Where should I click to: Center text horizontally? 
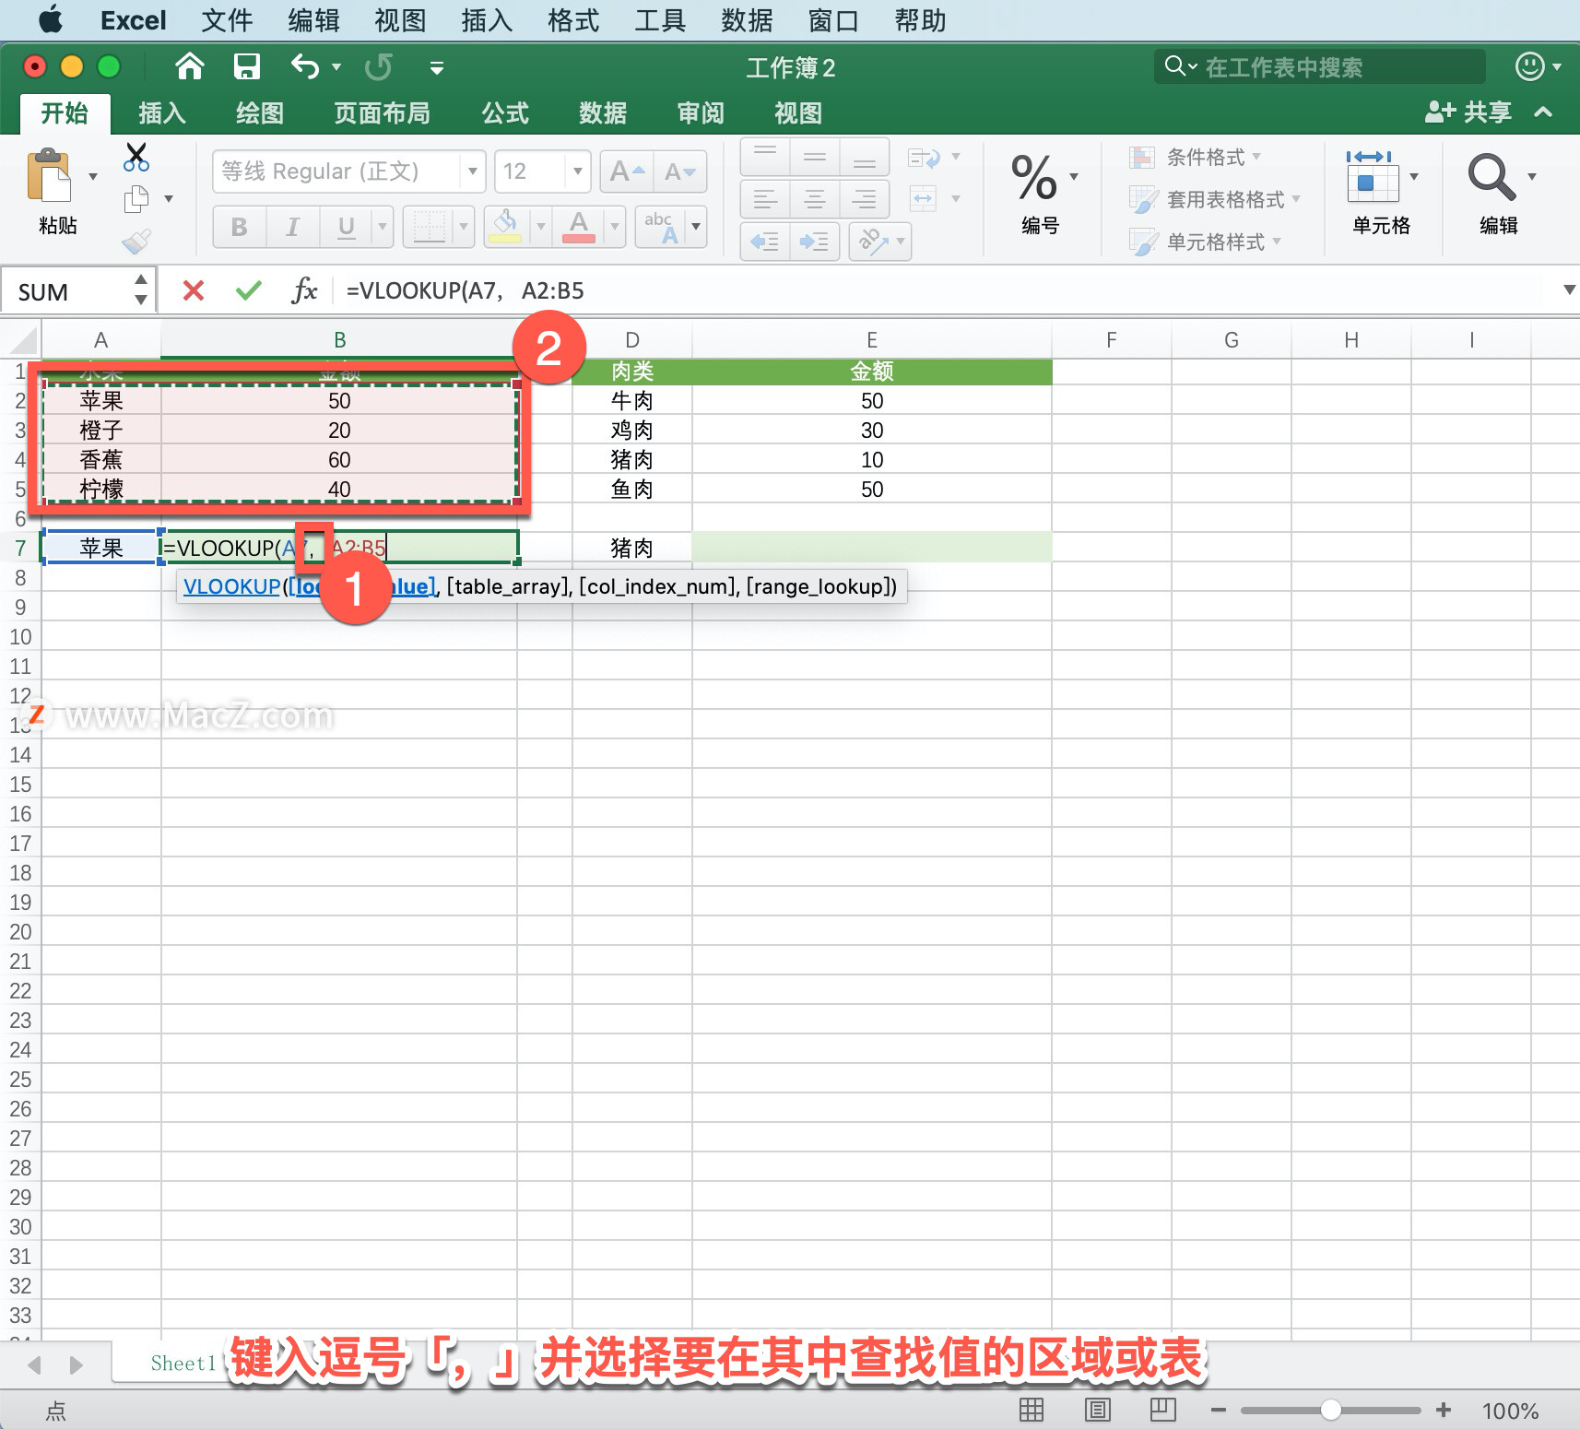815,199
